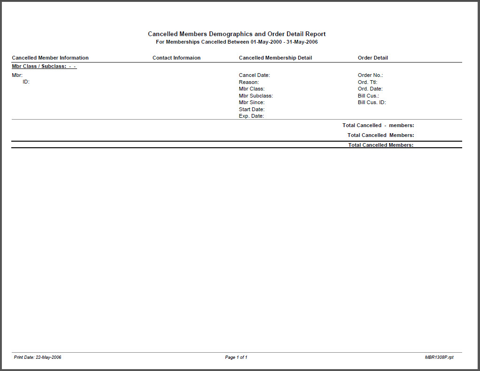The image size is (480, 371).
Task: Click the Ord. Ttl field label
Action: [x=368, y=82]
